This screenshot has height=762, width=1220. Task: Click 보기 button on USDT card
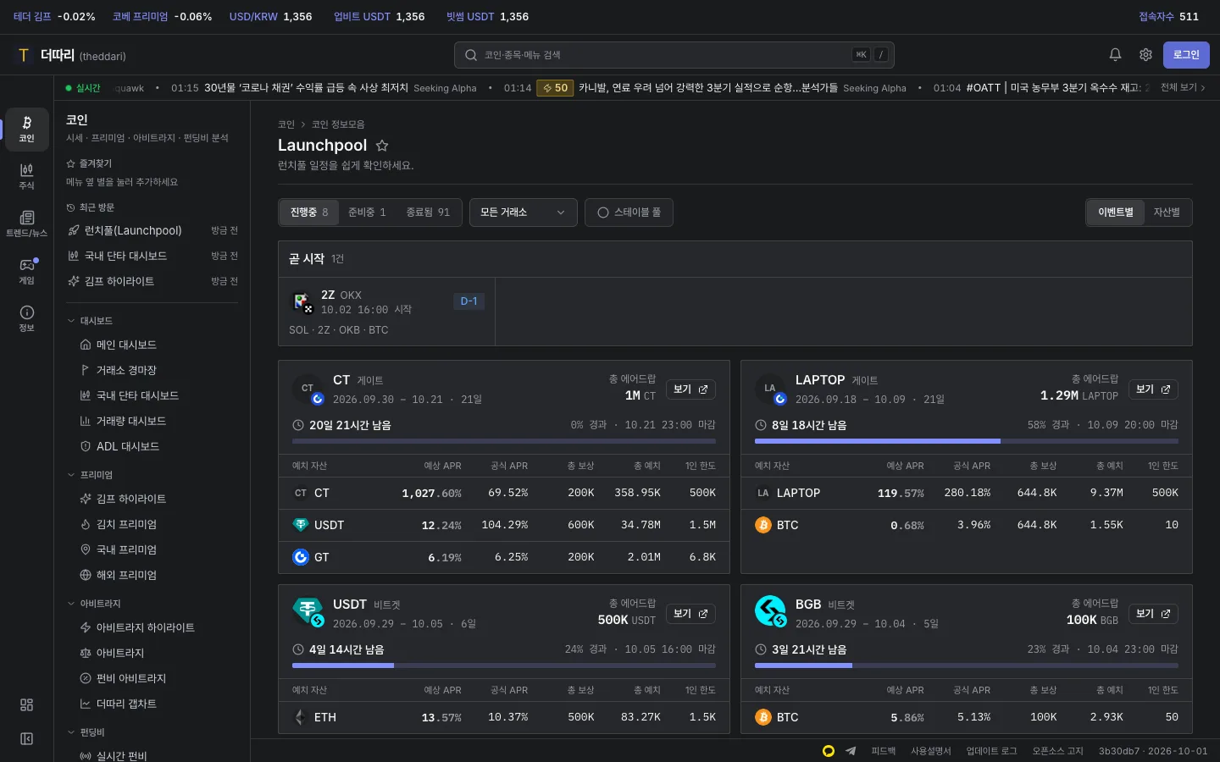click(x=690, y=614)
